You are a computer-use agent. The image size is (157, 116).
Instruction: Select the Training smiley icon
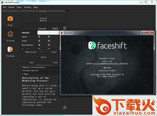pyautogui.click(x=10, y=34)
